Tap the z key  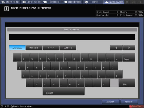point(30,83)
